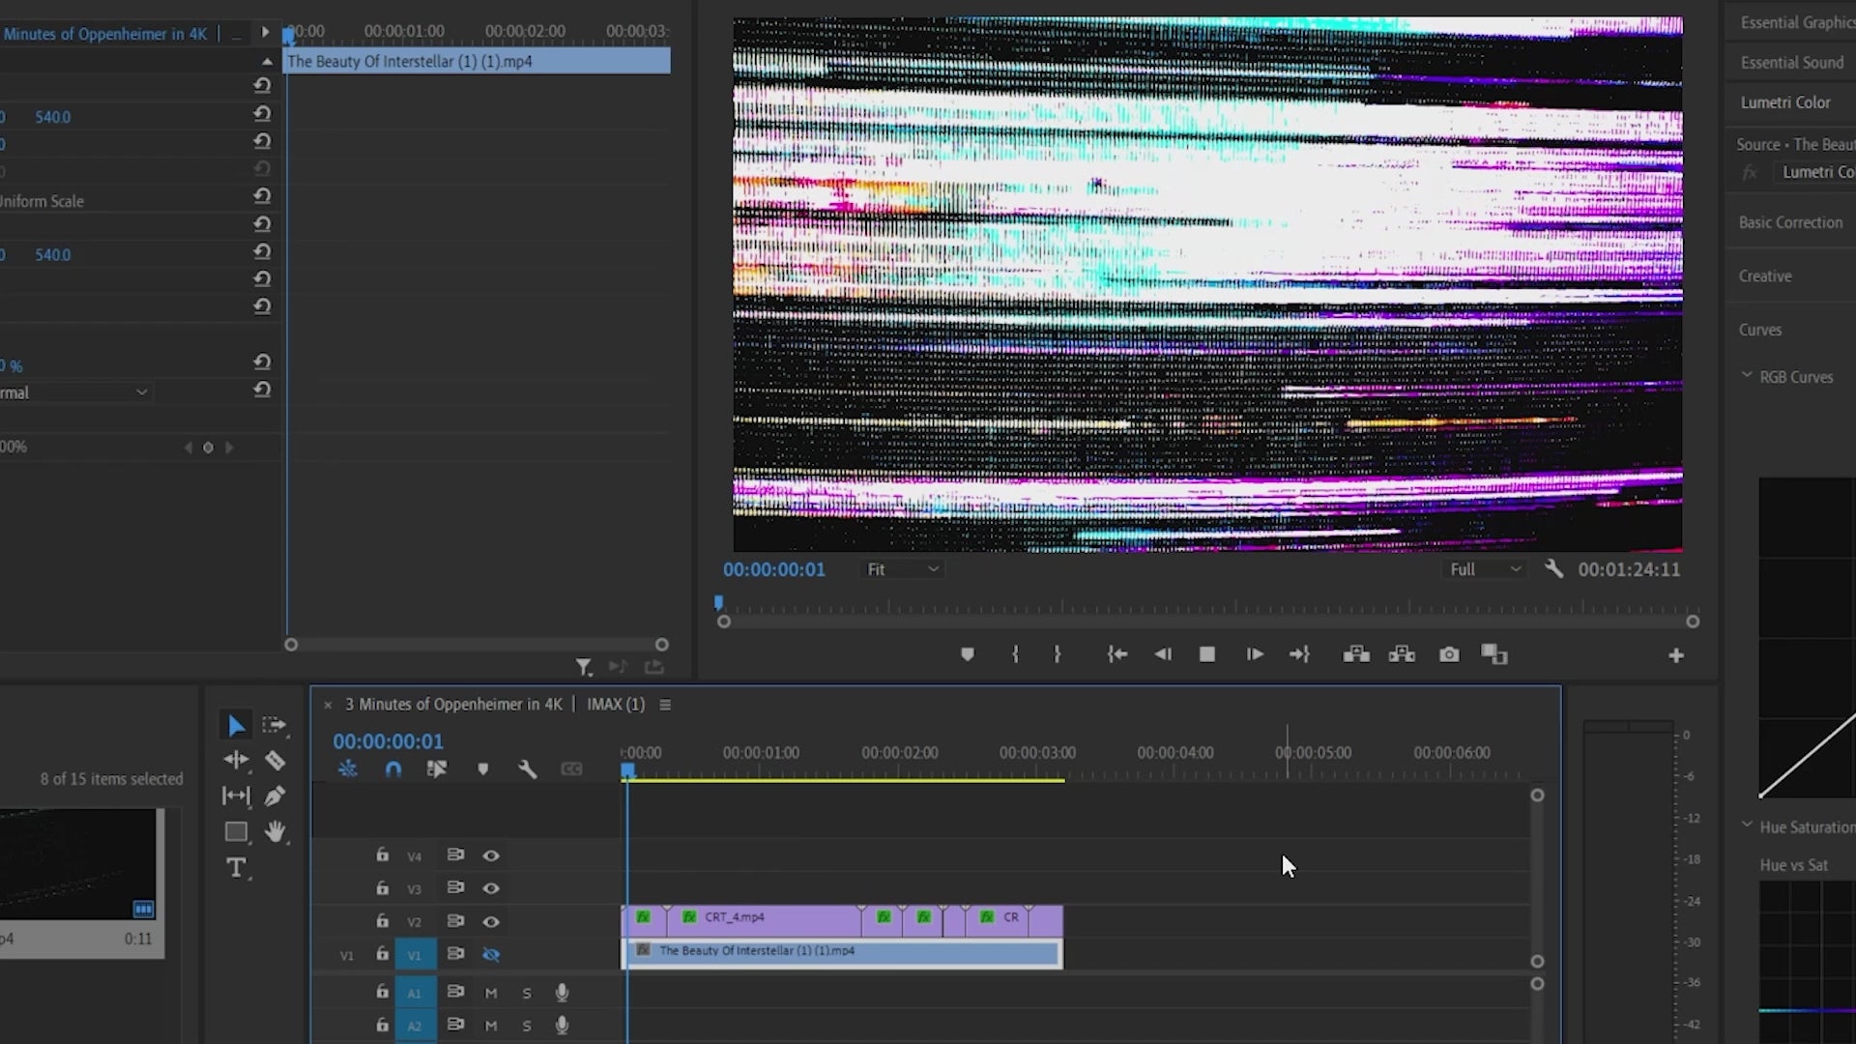Select the Track Select Forward tool
Screen dimensions: 1856x1044
tap(275, 725)
